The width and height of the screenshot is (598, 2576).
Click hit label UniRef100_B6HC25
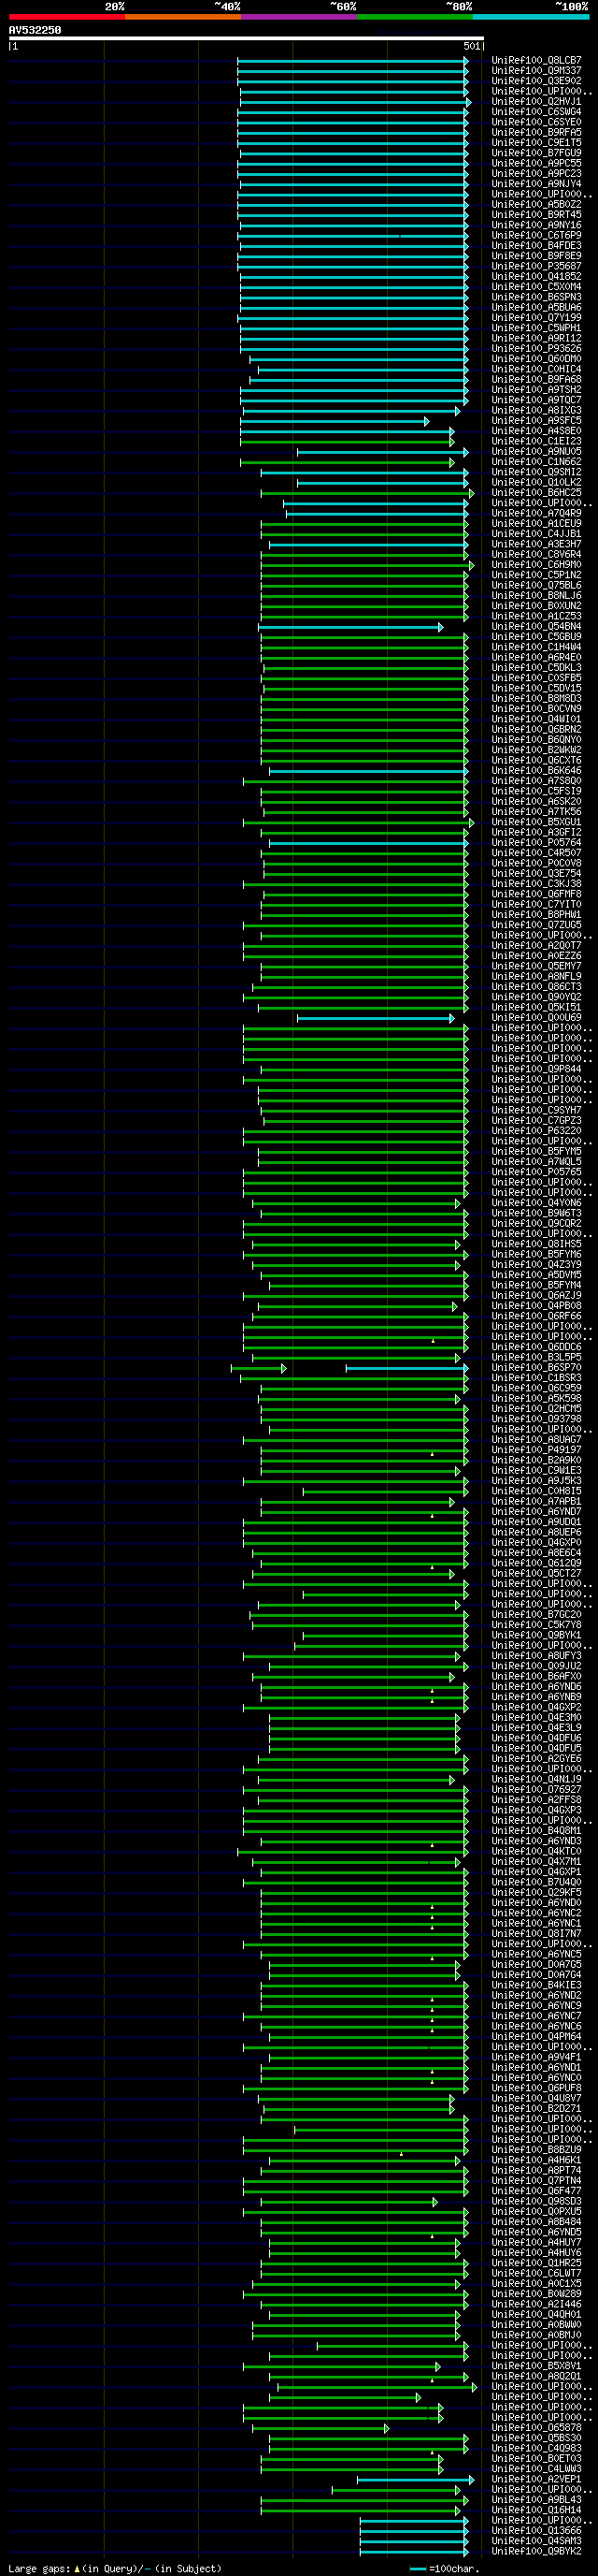[x=536, y=493]
